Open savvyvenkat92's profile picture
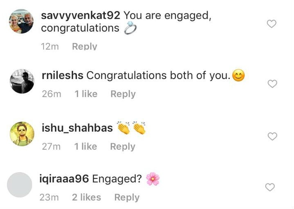The height and width of the screenshot is (209, 294). 21,21
